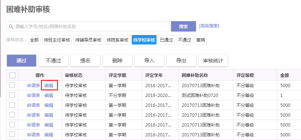Screen dimensions: 301x140
Task: Open 申请表 for the 测试困难补助0720 row
Action: (34, 95)
